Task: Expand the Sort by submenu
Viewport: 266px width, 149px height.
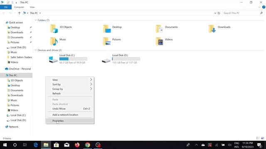Action: pos(91,84)
